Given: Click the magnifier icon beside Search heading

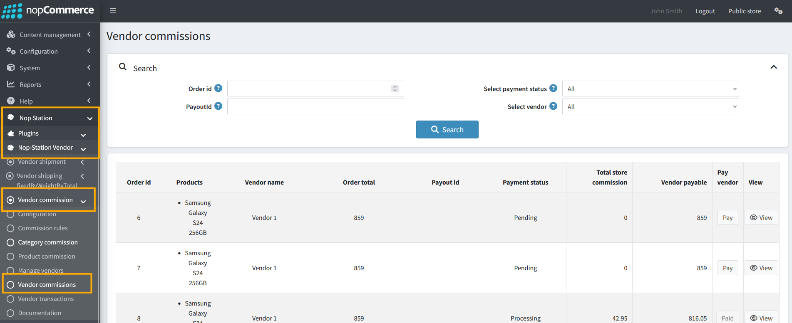Looking at the screenshot, I should [123, 67].
